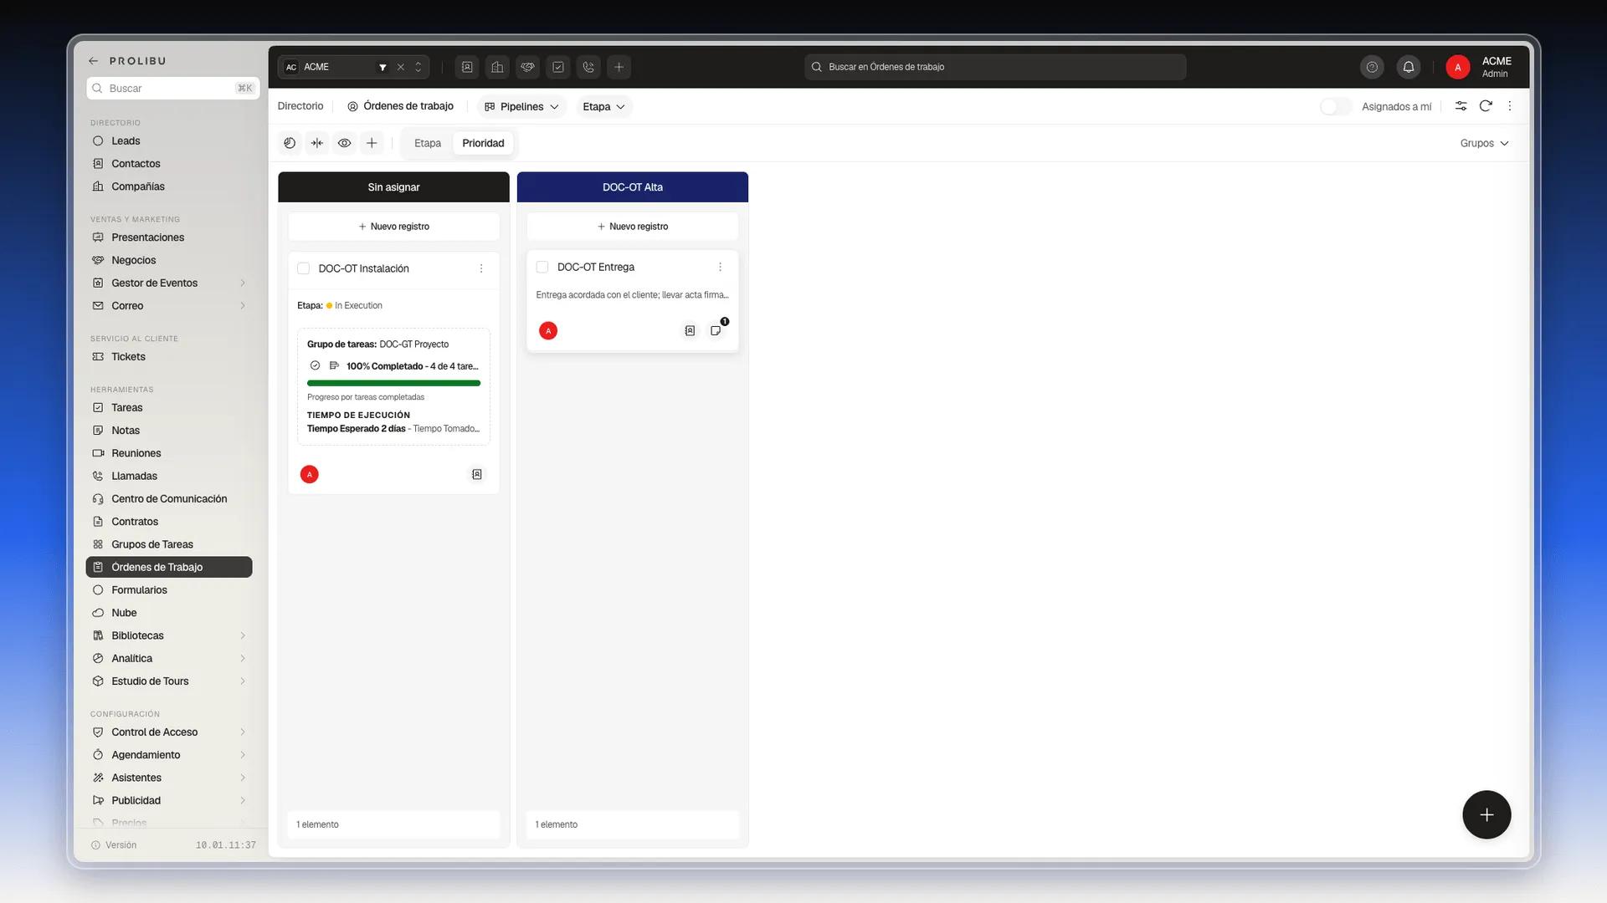Click the refresh icon in header

click(x=1486, y=106)
